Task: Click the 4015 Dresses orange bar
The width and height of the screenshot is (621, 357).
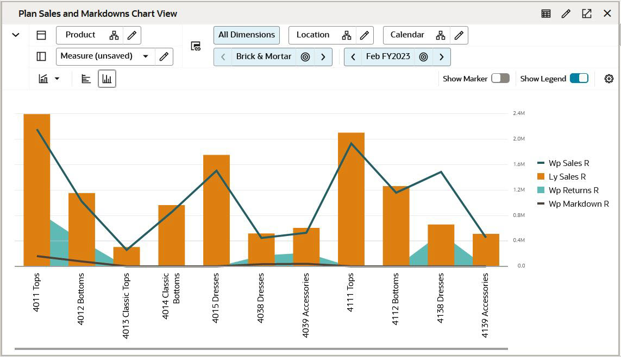Action: tap(217, 210)
